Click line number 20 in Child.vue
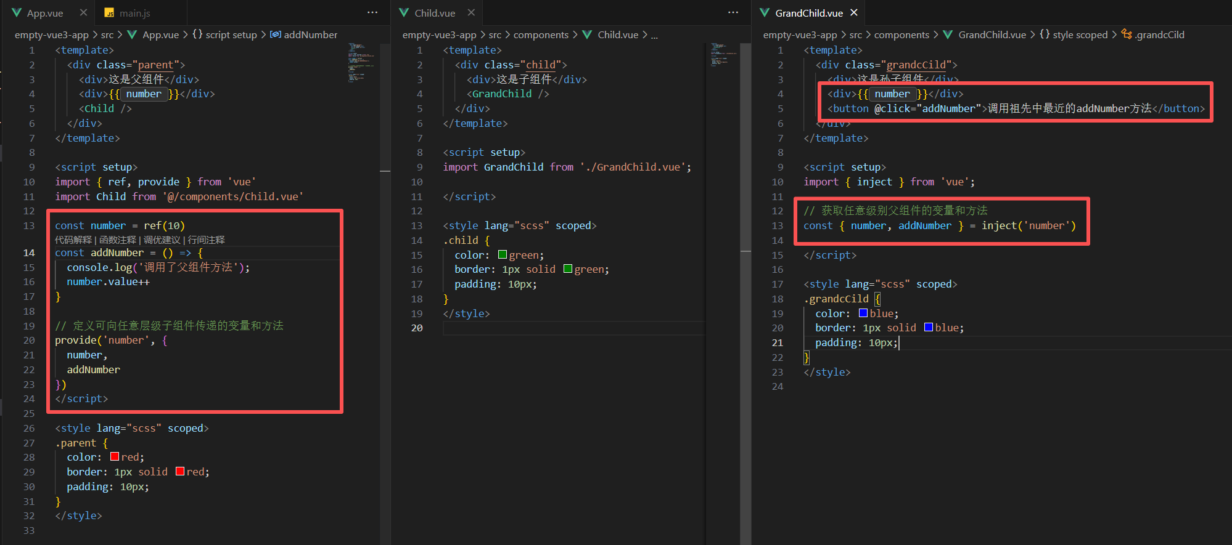Image resolution: width=1232 pixels, height=545 pixels. pyautogui.click(x=417, y=328)
